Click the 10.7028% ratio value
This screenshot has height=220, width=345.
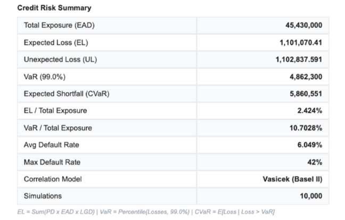pos(306,128)
